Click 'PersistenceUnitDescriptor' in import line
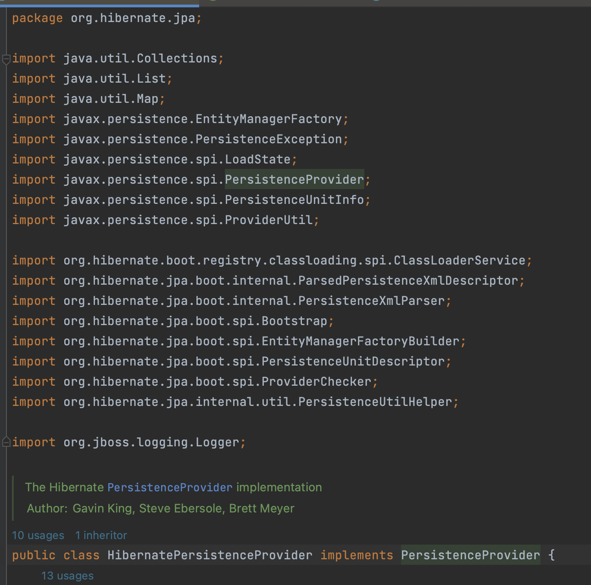Screen dimensions: 591x585 click(353, 361)
